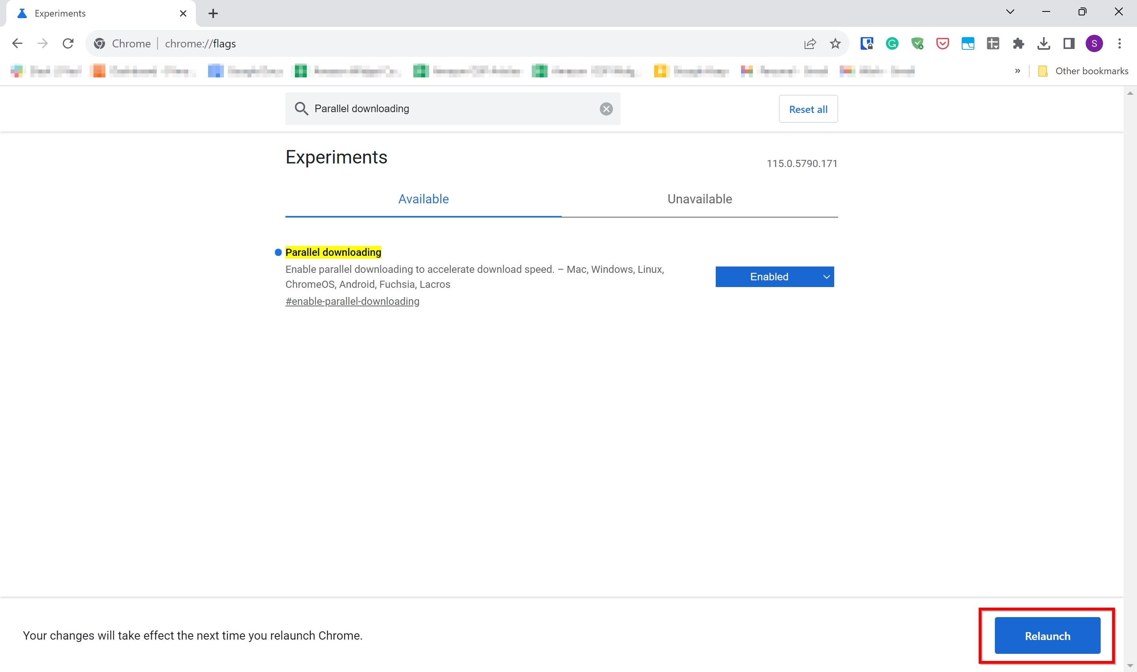
Task: Click the Grammarly extension icon
Action: [892, 43]
